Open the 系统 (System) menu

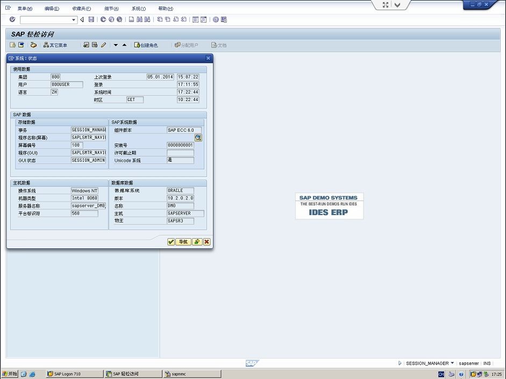pyautogui.click(x=138, y=9)
